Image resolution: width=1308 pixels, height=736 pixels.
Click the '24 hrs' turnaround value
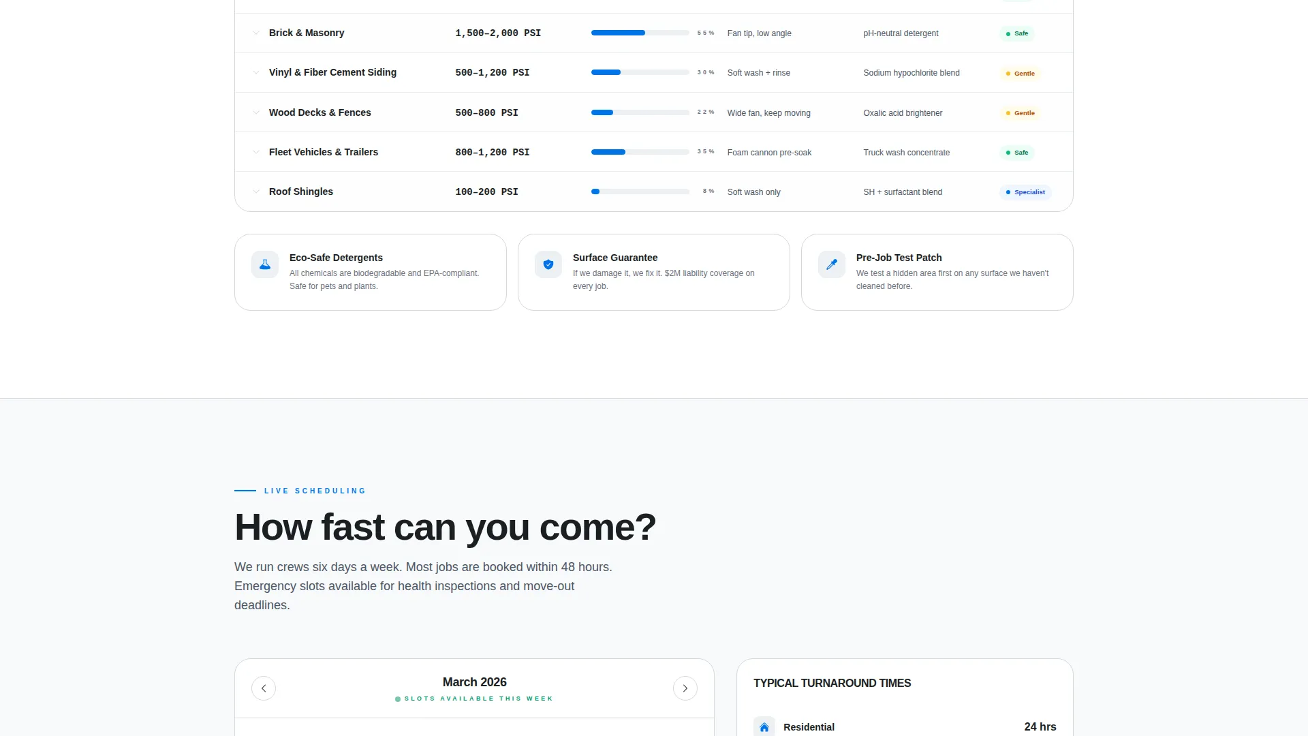pyautogui.click(x=1040, y=727)
